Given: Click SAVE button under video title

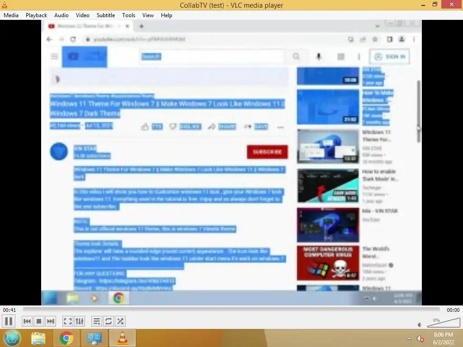Looking at the screenshot, I should pos(256,127).
